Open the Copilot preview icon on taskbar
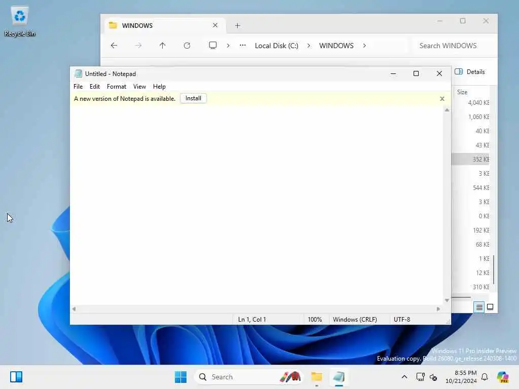This screenshot has width=519, height=389. pyautogui.click(x=503, y=377)
